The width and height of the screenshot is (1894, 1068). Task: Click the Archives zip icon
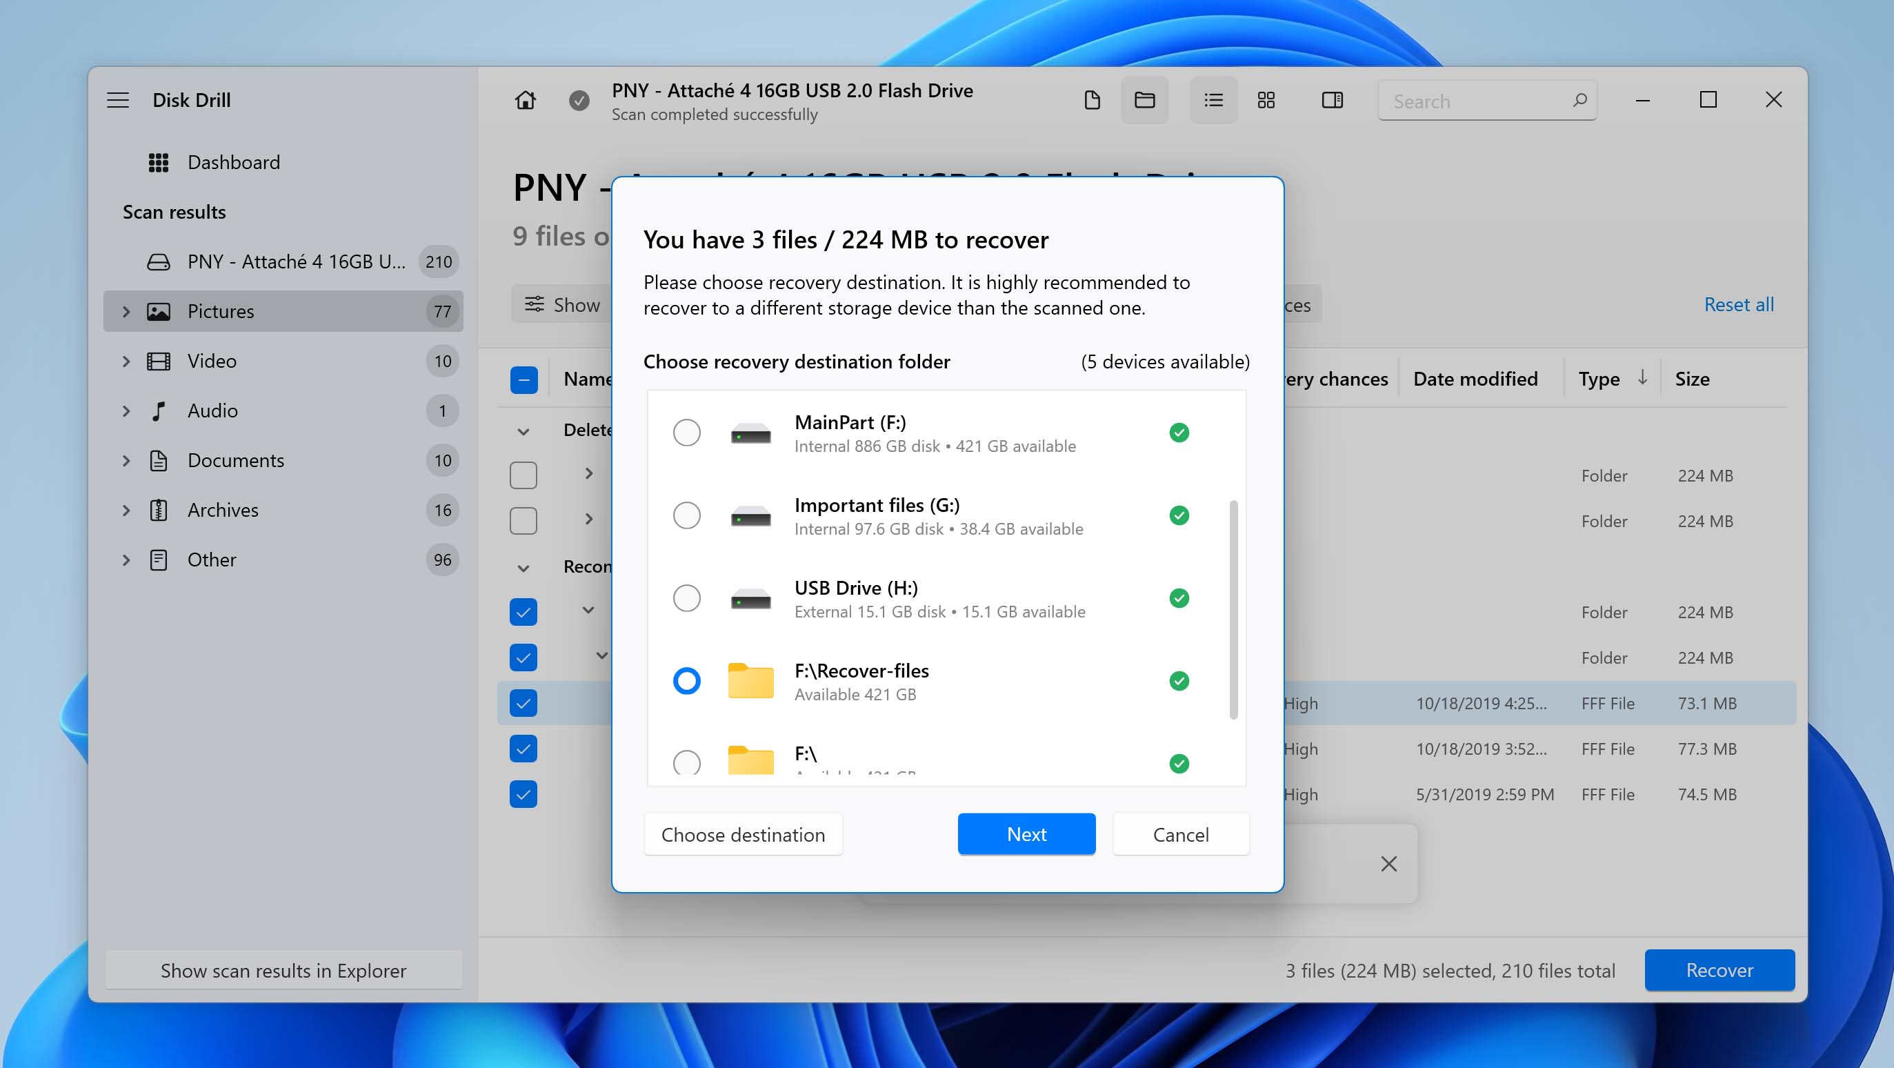pyautogui.click(x=159, y=511)
